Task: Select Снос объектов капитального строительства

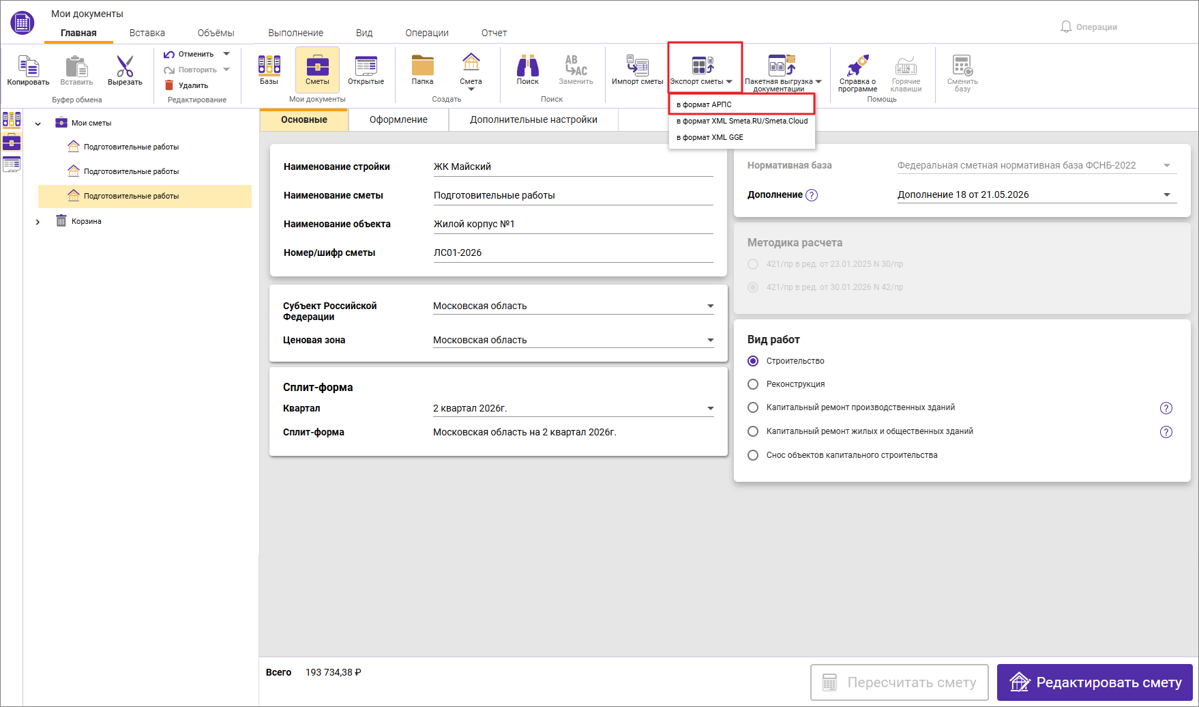Action: pyautogui.click(x=753, y=455)
